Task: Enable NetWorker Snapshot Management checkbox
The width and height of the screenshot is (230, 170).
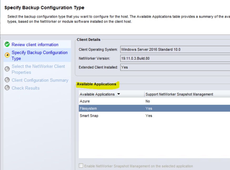Action: click(x=81, y=166)
